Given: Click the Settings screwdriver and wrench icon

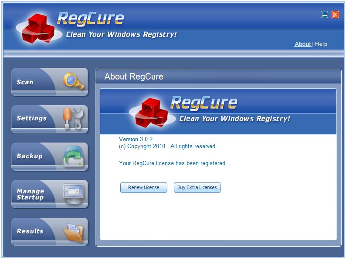Looking at the screenshot, I should 73,118.
